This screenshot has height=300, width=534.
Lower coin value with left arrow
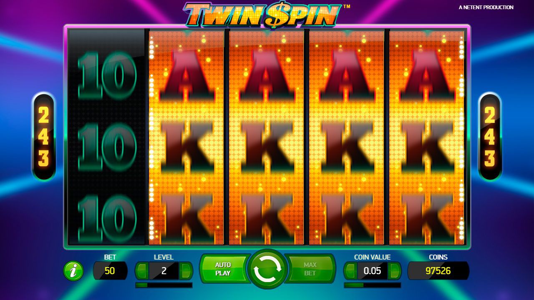[350, 271]
